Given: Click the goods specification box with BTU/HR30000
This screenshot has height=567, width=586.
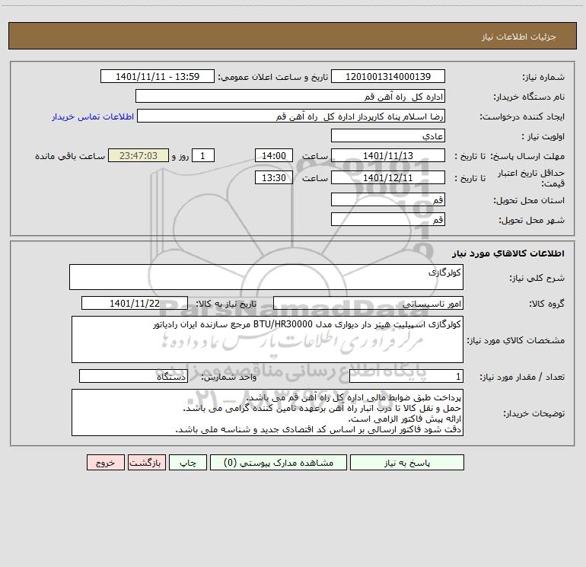Looking at the screenshot, I should click(267, 339).
